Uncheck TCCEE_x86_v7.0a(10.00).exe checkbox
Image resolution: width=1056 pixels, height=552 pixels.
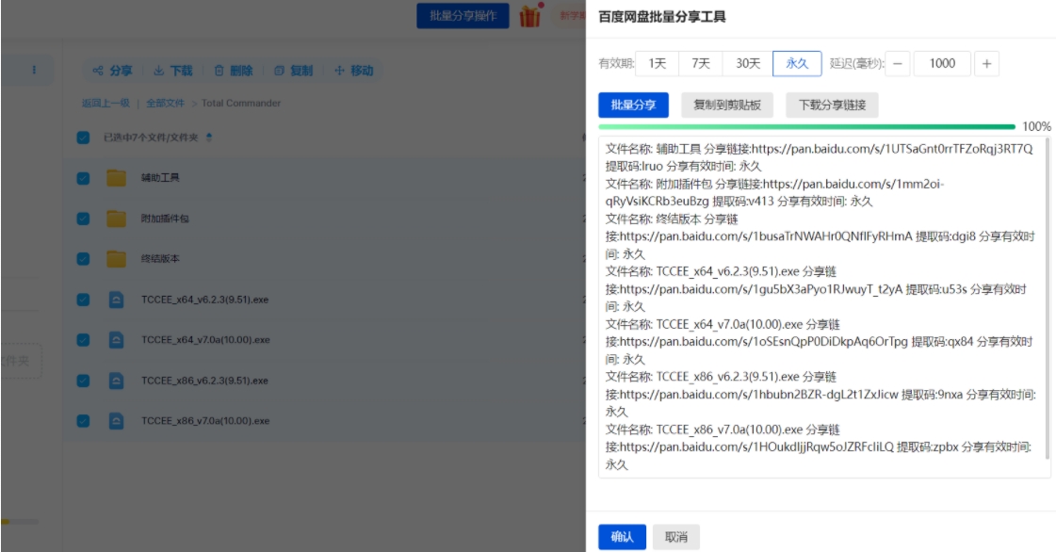point(84,421)
